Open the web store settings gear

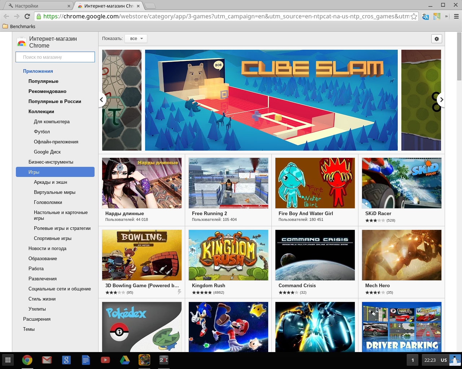coord(437,39)
